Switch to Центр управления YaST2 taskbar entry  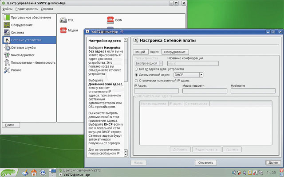coord(80,170)
